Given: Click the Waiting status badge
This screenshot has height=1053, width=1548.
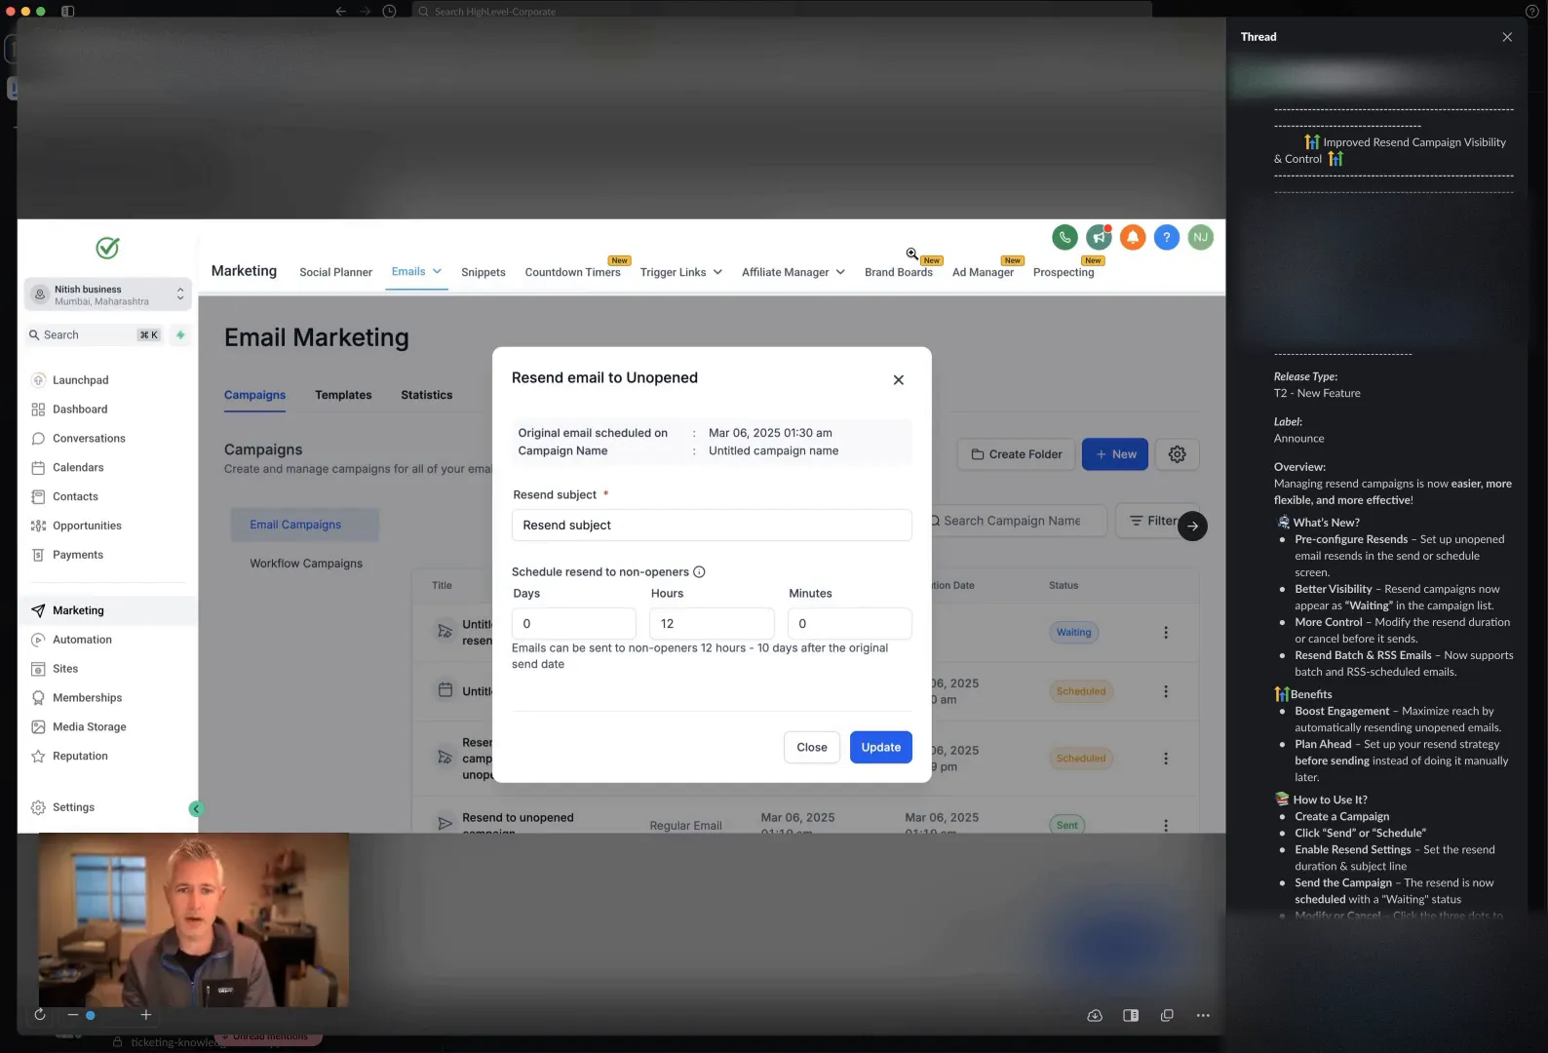Looking at the screenshot, I should [x=1073, y=633].
